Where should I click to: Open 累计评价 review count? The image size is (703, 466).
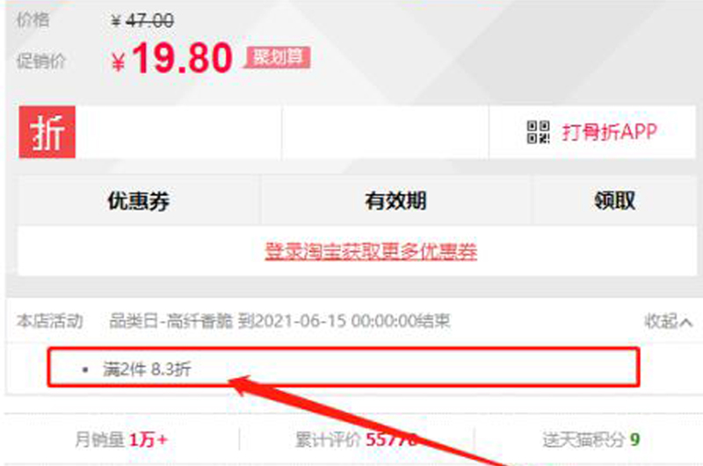pos(357,440)
